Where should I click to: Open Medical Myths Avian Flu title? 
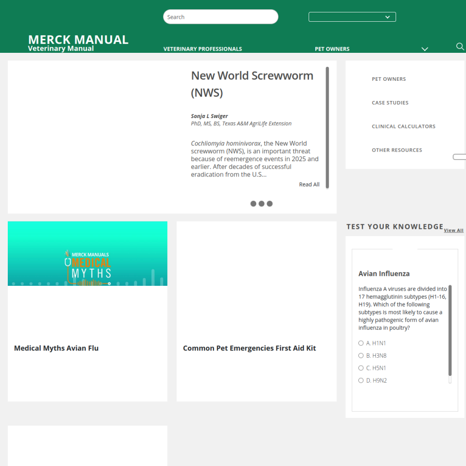(56, 348)
